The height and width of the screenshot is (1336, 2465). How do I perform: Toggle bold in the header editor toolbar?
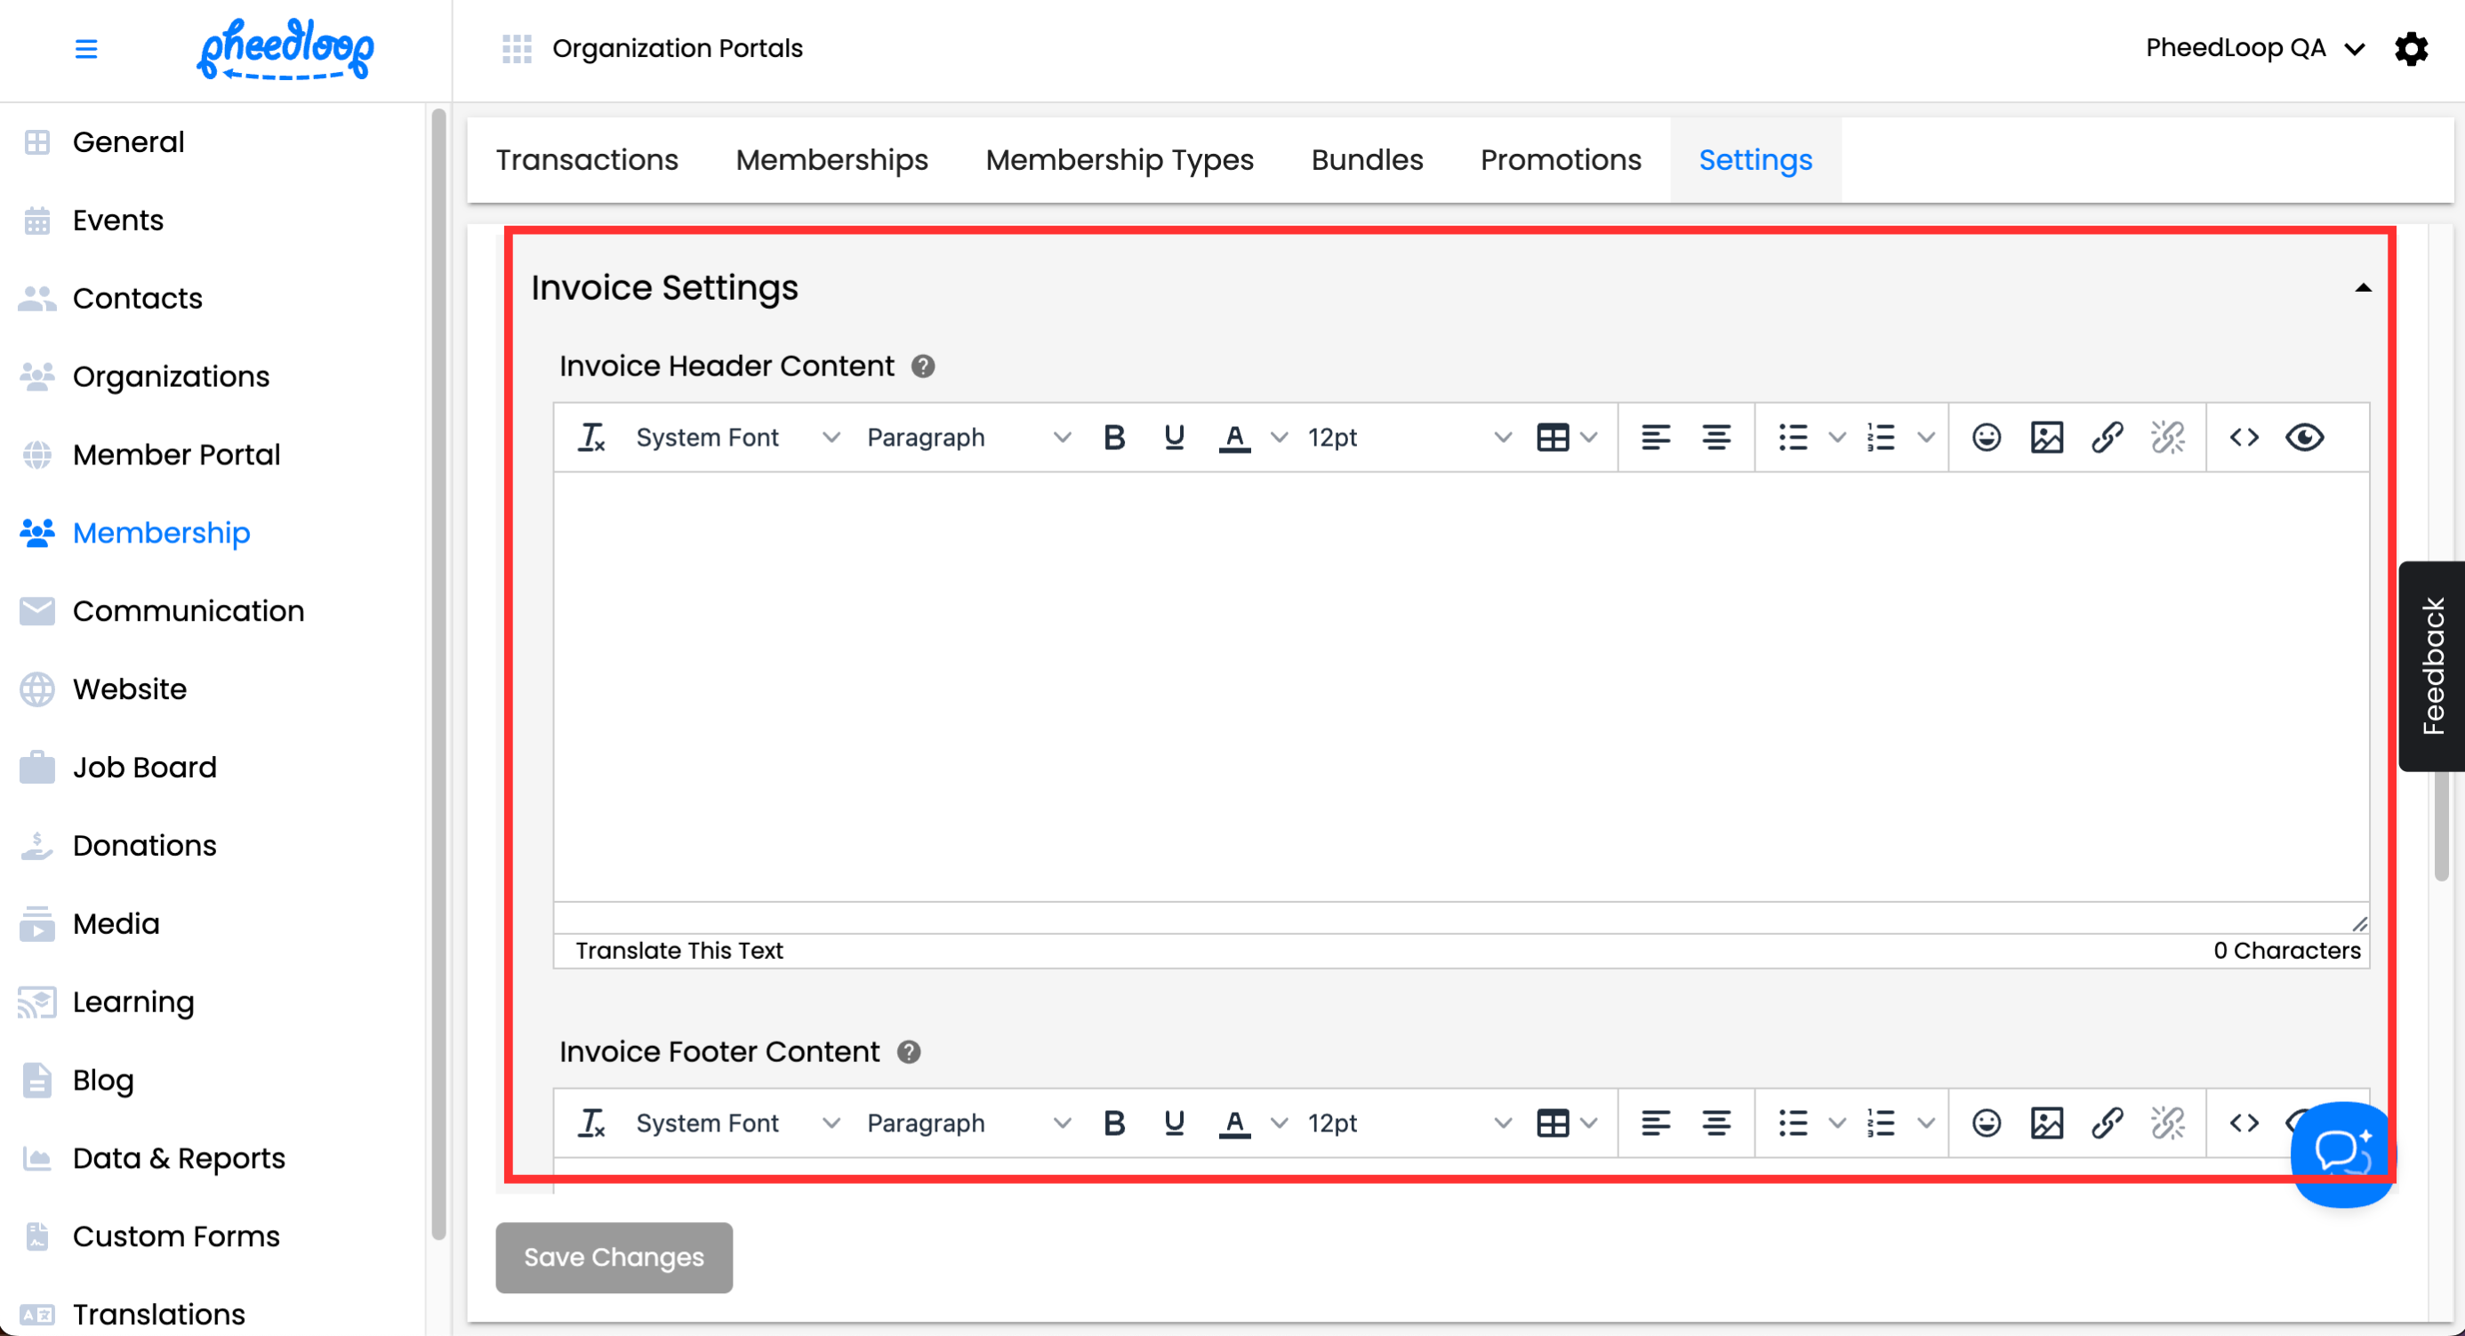(1114, 438)
